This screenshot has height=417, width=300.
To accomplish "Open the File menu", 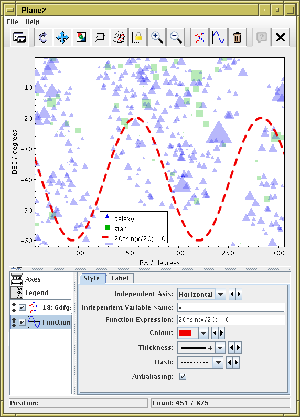I will click(x=13, y=22).
